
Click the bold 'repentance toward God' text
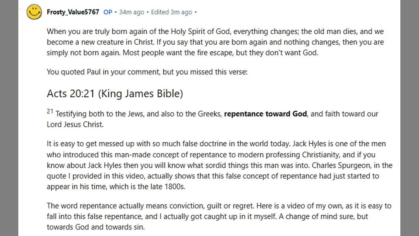pyautogui.click(x=265, y=114)
